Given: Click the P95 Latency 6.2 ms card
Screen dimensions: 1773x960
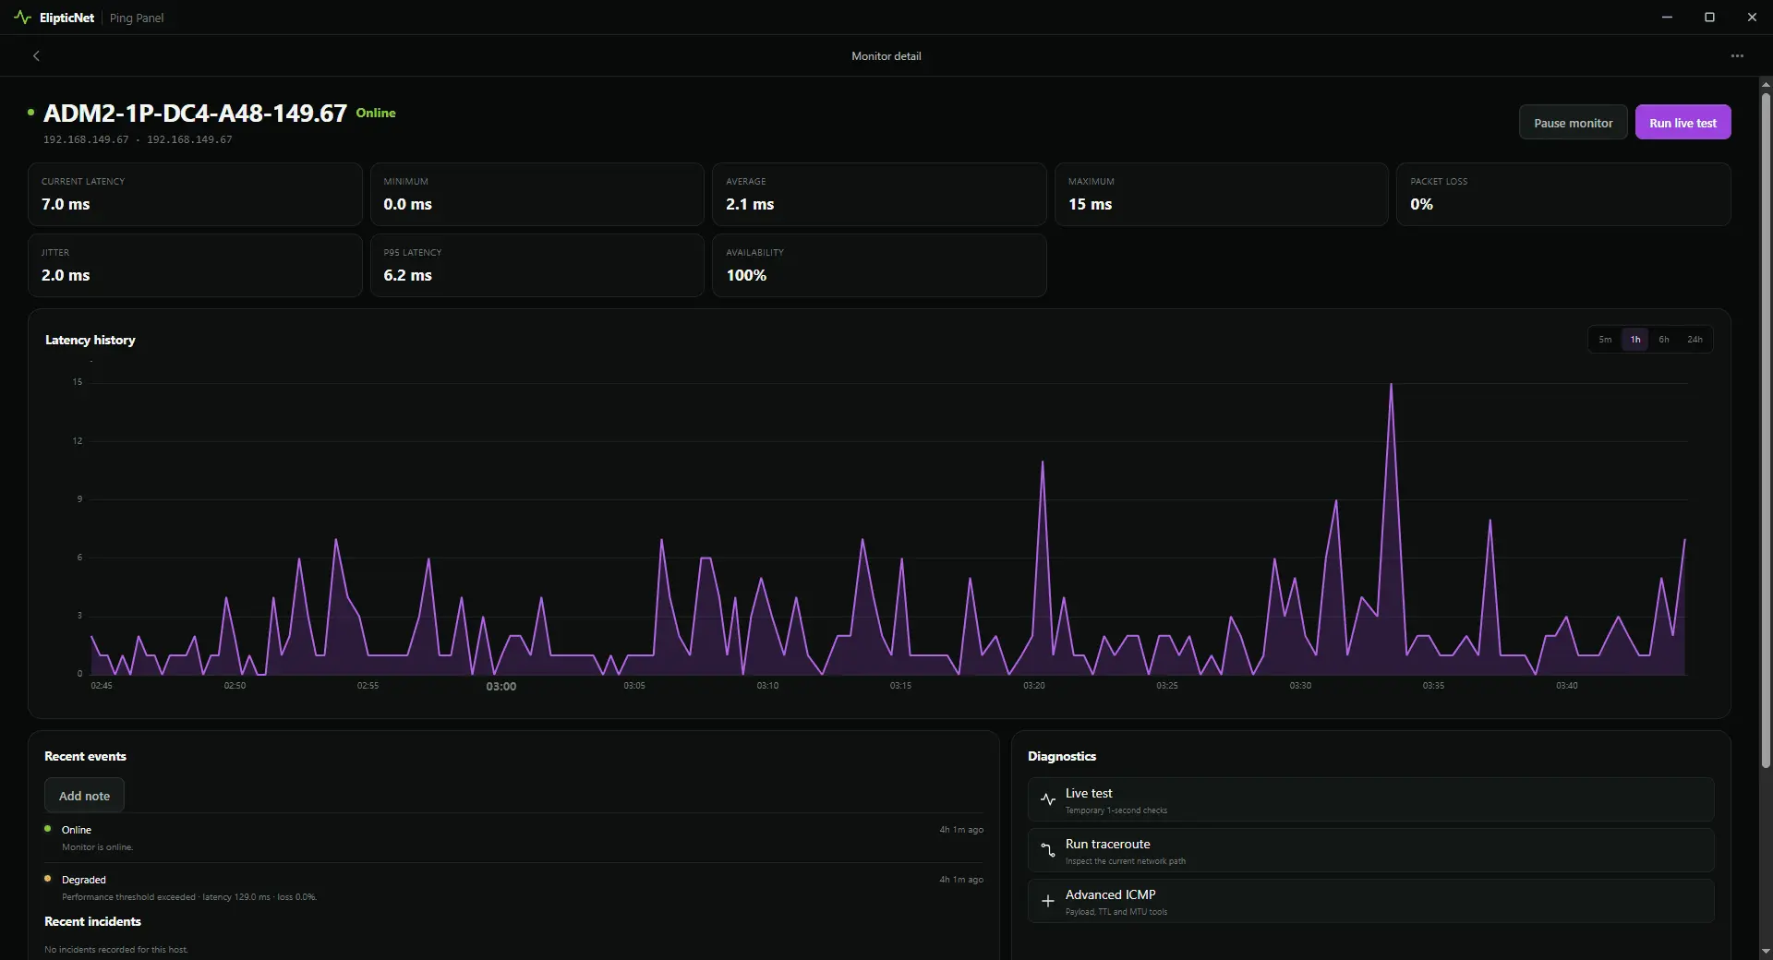Looking at the screenshot, I should click(537, 266).
